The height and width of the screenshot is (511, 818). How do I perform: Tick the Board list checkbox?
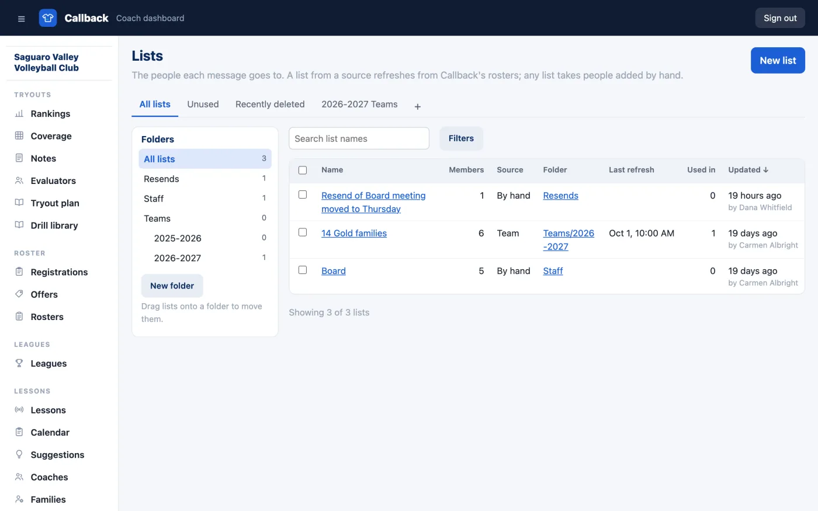point(303,270)
